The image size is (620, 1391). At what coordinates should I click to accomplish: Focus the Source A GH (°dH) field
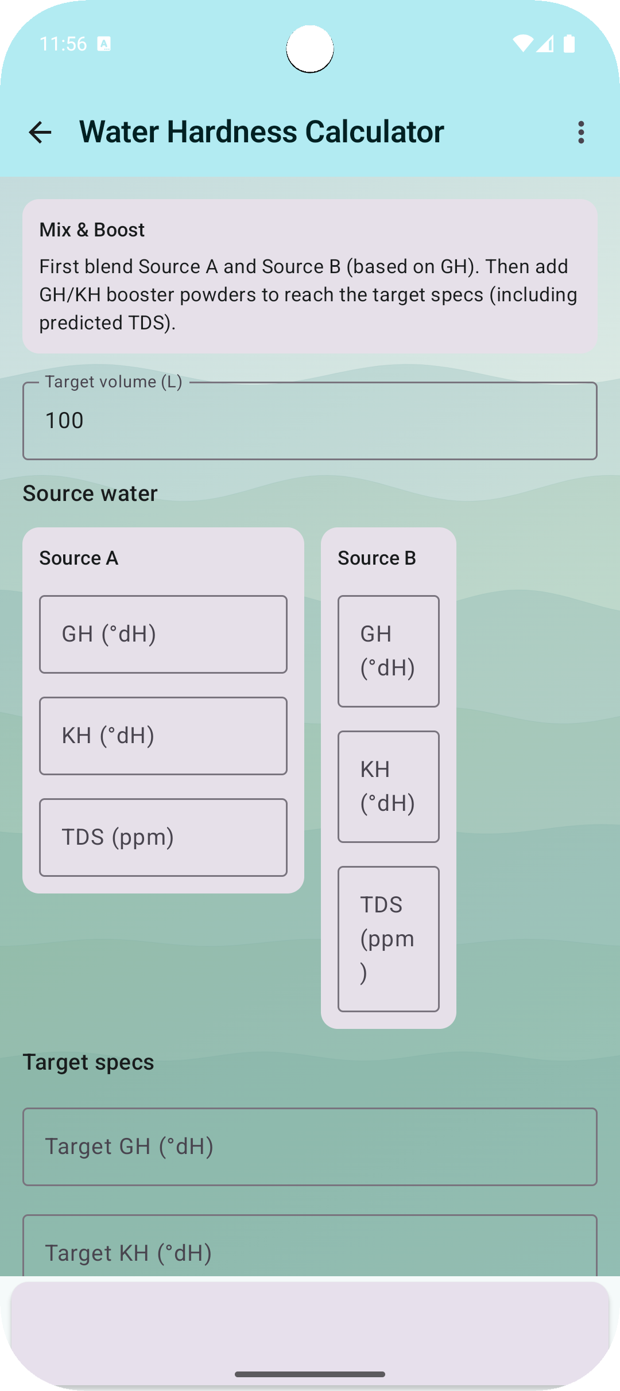(x=163, y=634)
